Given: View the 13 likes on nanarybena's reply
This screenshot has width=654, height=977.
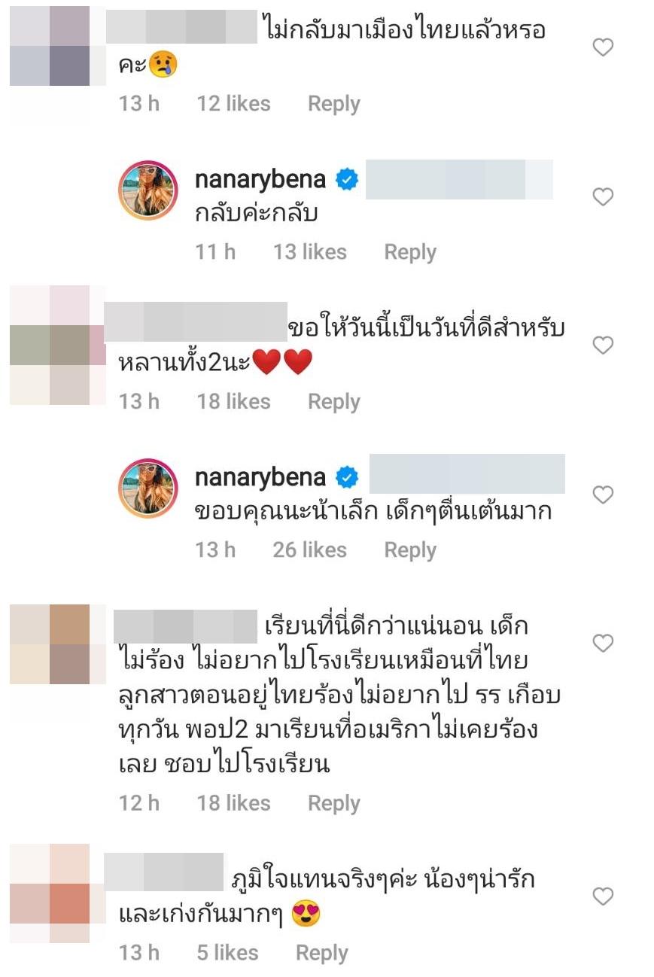Looking at the screenshot, I should pyautogui.click(x=310, y=252).
